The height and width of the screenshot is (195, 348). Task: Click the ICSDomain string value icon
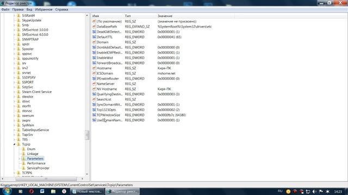point(94,73)
